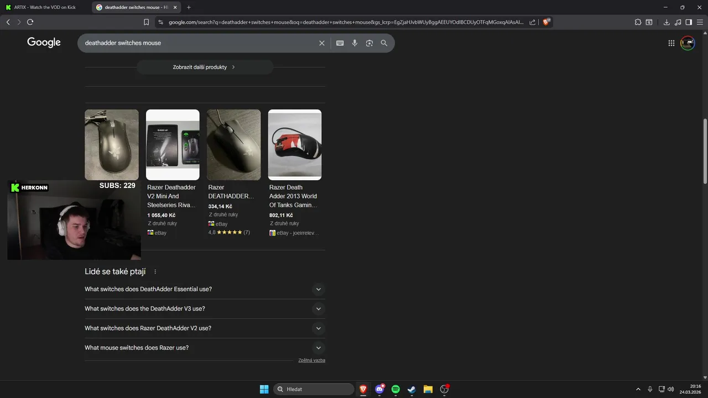This screenshot has width=708, height=398.
Task: Click the 'eBay - joeirrelev...' seller label
Action: coord(294,233)
